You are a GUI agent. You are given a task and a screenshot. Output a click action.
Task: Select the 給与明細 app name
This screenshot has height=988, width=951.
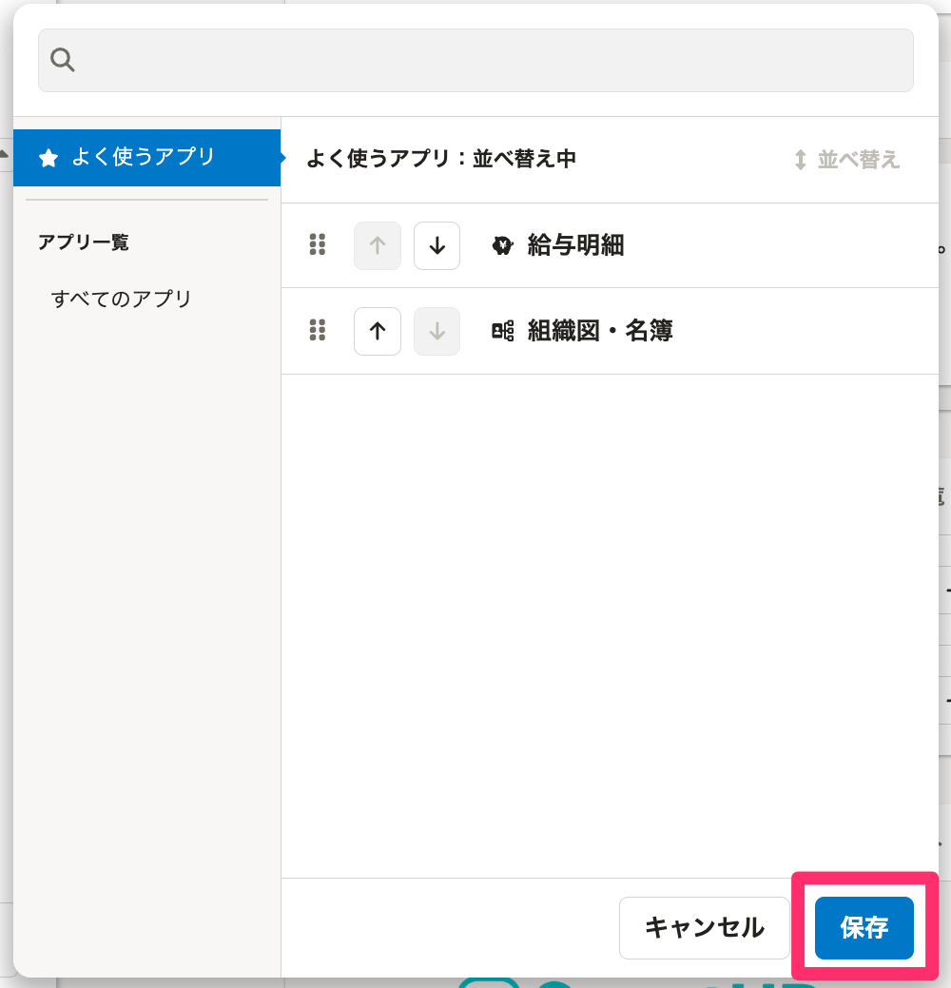click(x=575, y=245)
